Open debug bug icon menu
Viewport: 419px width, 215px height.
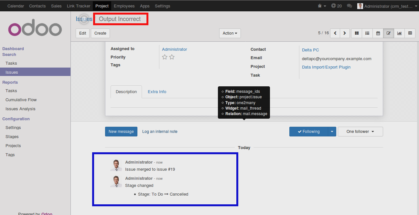(322, 6)
